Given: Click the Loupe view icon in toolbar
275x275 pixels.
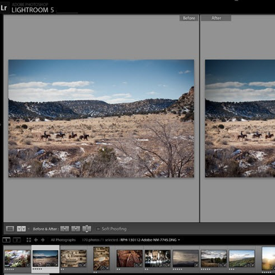Looking at the screenshot, I should (10, 229).
